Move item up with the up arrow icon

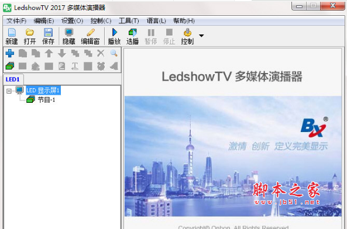coord(49,53)
